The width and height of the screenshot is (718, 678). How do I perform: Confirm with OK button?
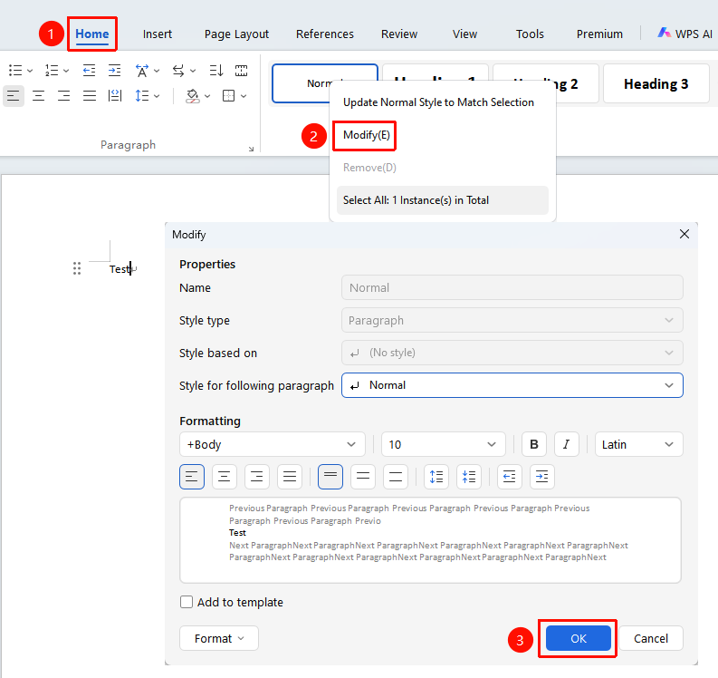[x=578, y=638]
